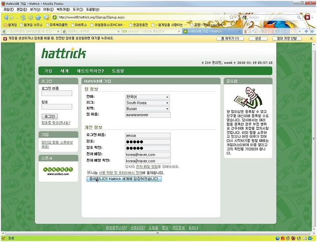Go back with the browser Back arrow

[x=6, y=17]
